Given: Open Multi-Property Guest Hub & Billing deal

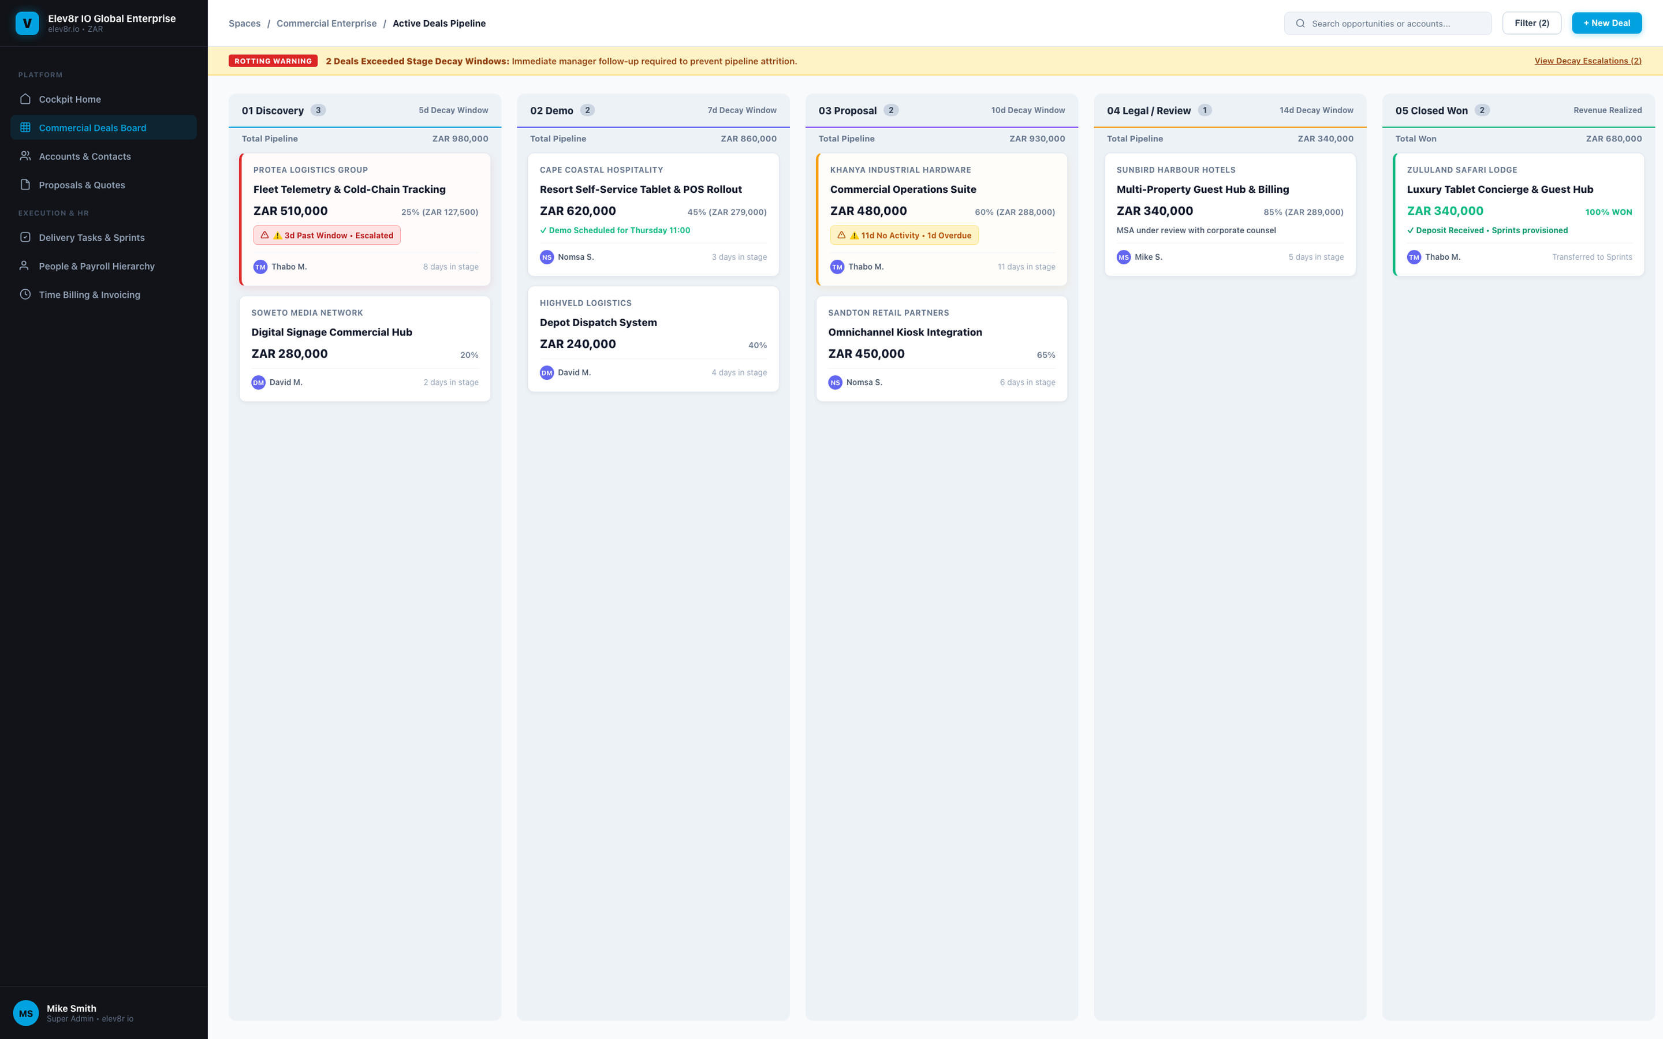Looking at the screenshot, I should [x=1203, y=189].
